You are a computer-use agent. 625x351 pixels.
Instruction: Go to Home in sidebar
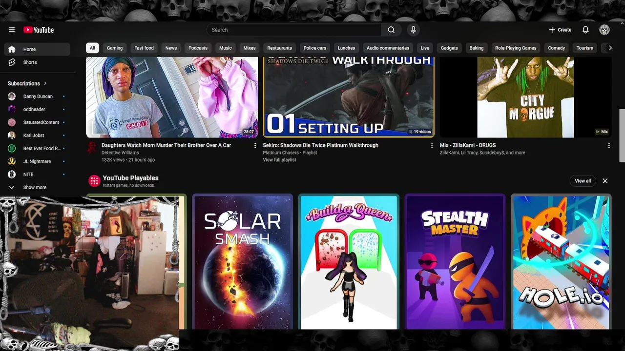(38, 49)
